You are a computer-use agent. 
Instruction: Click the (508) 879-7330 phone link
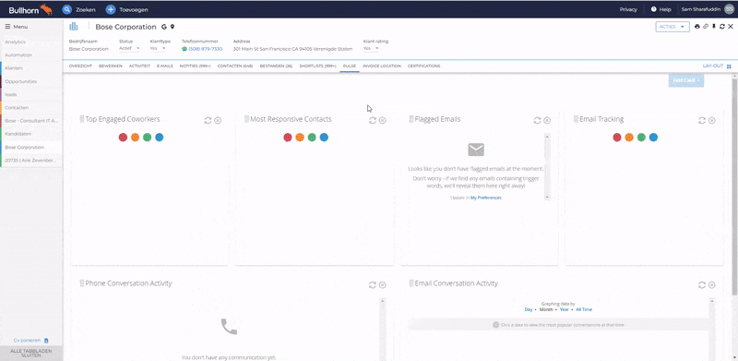(205, 49)
